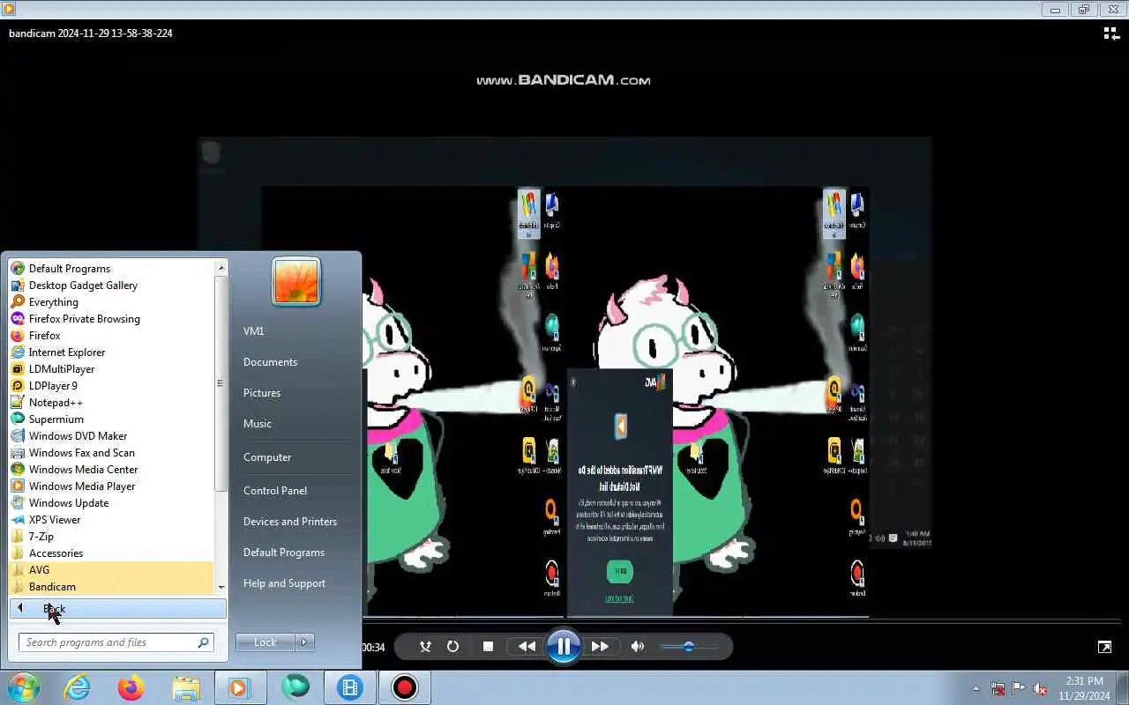Pause the playing video

[x=563, y=647]
